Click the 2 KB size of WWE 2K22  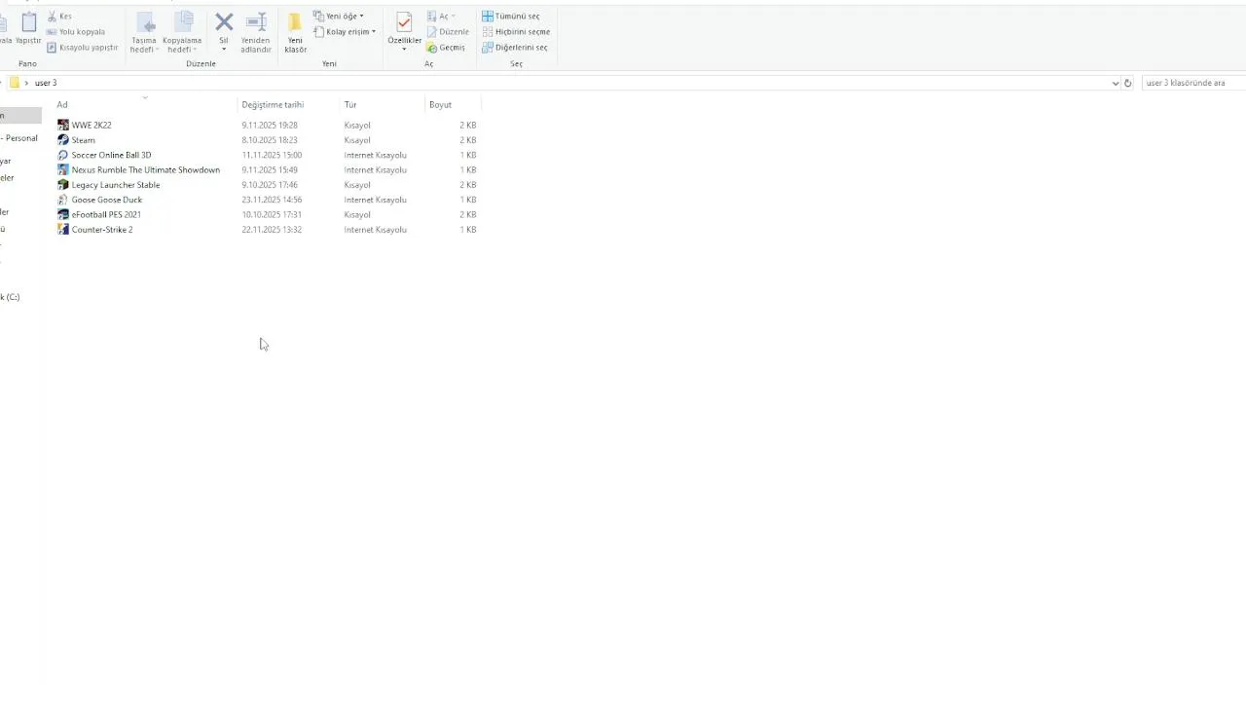coord(467,125)
